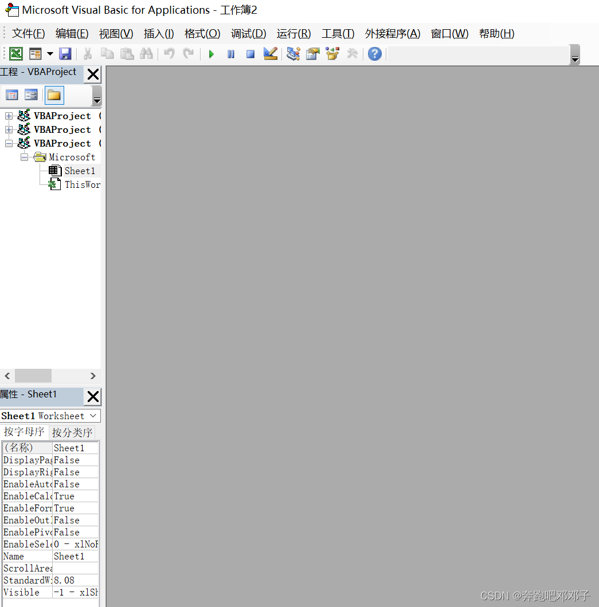Image resolution: width=599 pixels, height=607 pixels.
Task: Click the StandardWidth 8.08 value
Action: tap(76, 580)
